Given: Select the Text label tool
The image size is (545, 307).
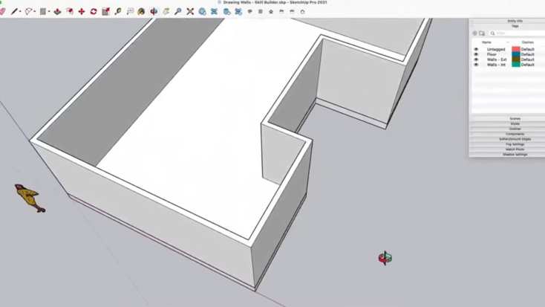Looking at the screenshot, I should (x=130, y=12).
